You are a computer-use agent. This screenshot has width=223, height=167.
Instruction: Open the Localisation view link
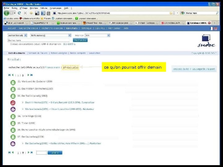[x=94, y=53]
